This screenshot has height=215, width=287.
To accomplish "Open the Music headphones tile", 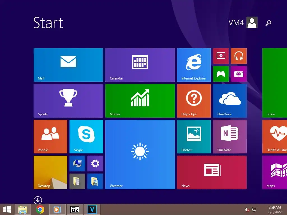I will click(239, 56).
